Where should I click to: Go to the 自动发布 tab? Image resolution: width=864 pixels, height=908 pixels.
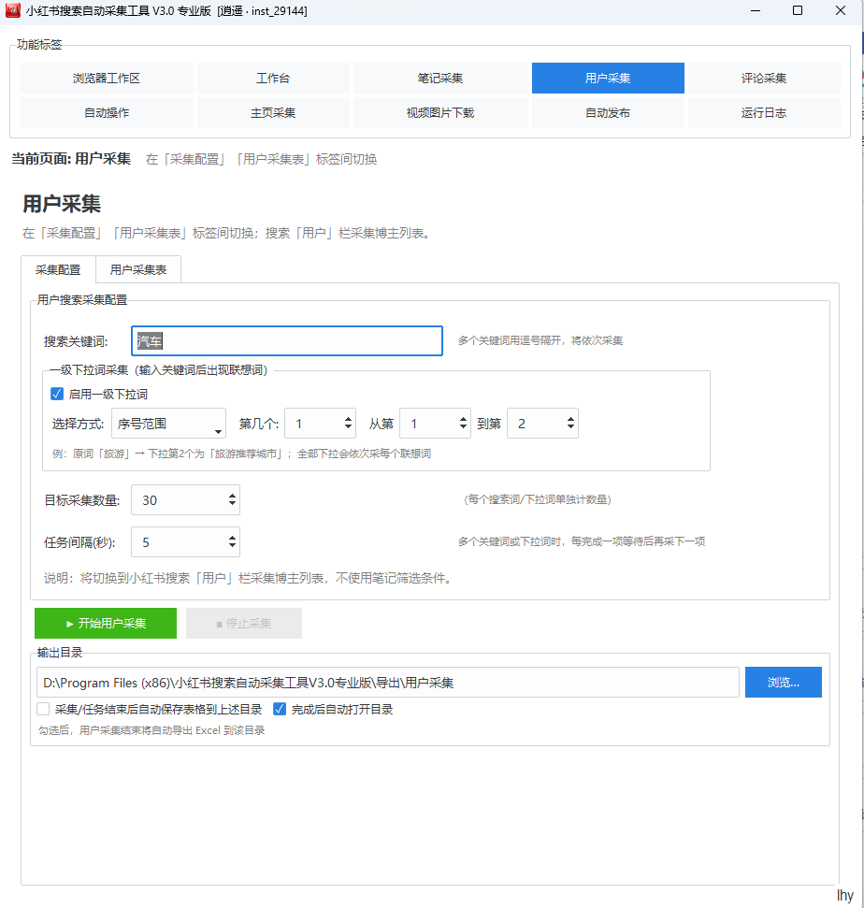(x=608, y=112)
